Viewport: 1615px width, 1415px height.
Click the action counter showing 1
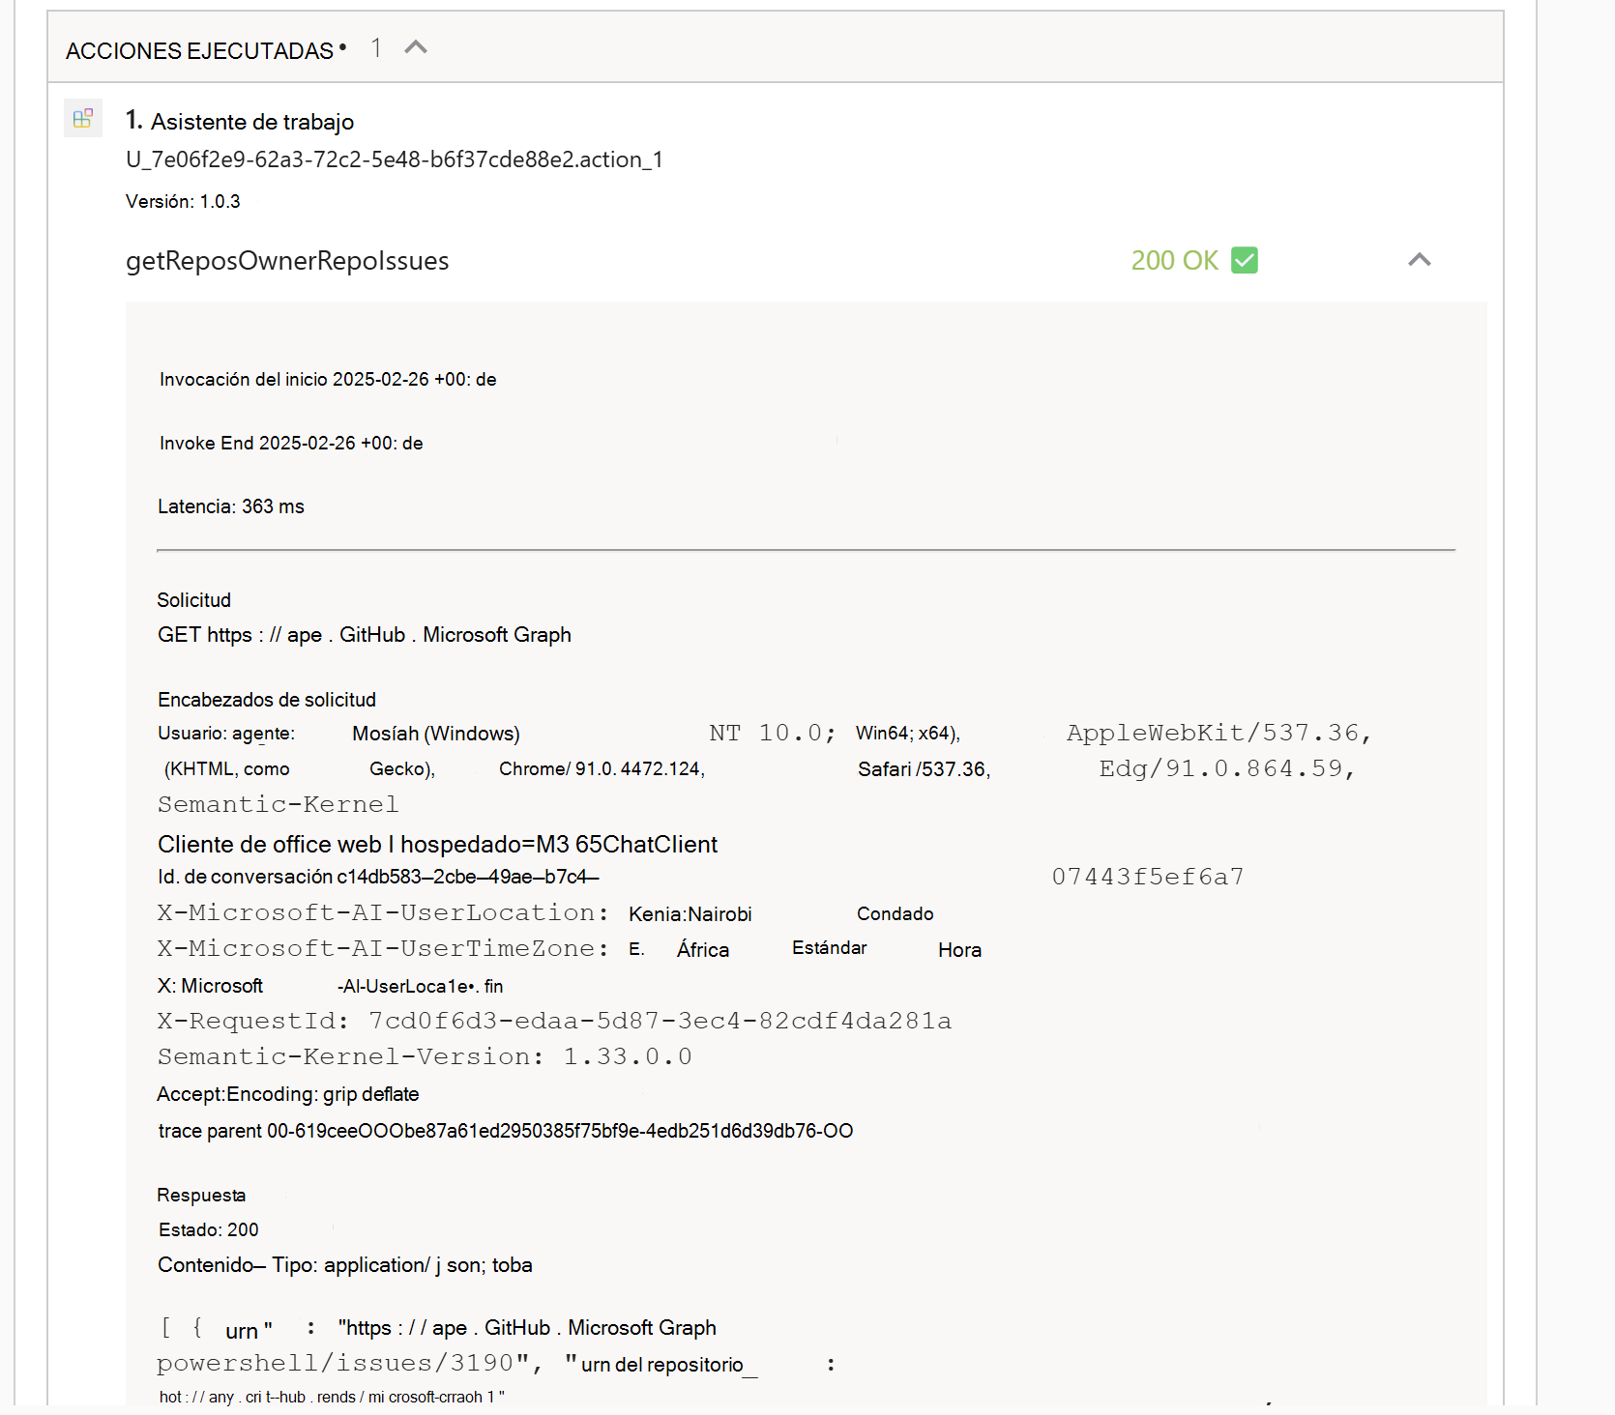[x=376, y=46]
